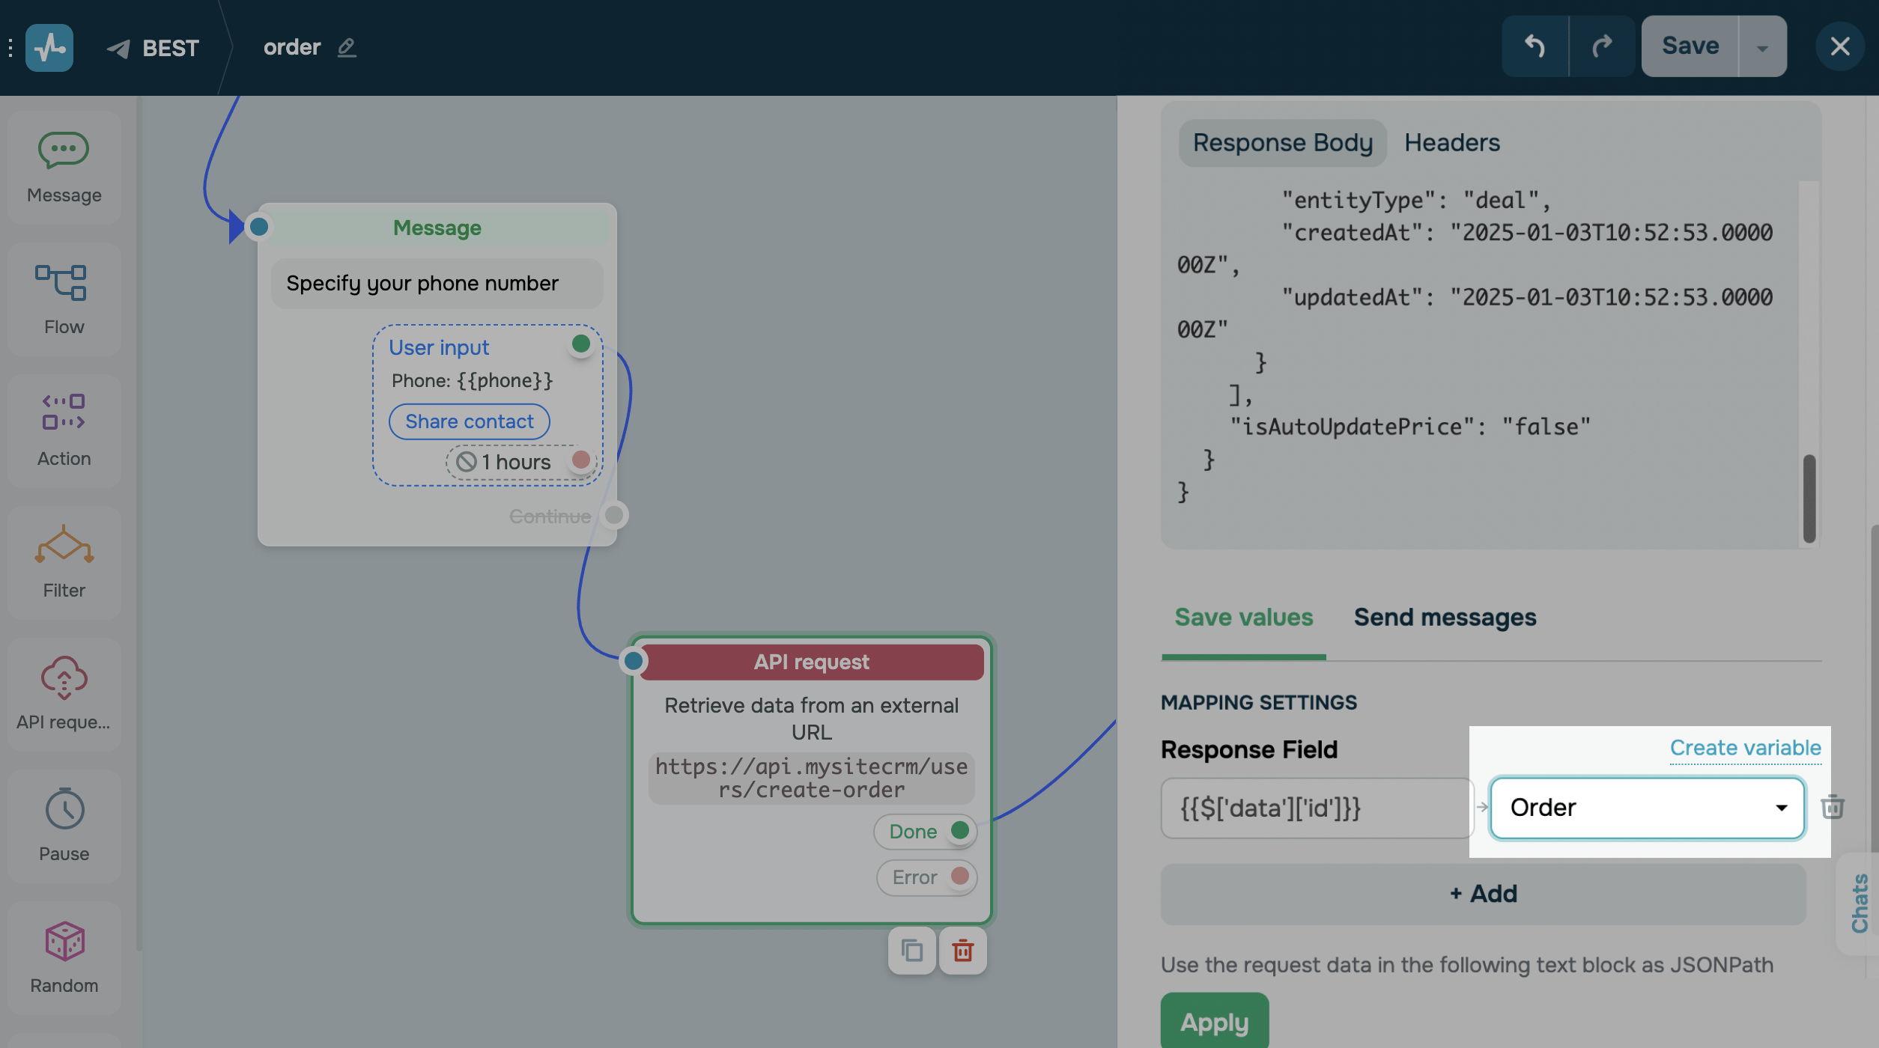
Task: Remove the Order mapping row with the trash icon
Action: [x=1832, y=807]
